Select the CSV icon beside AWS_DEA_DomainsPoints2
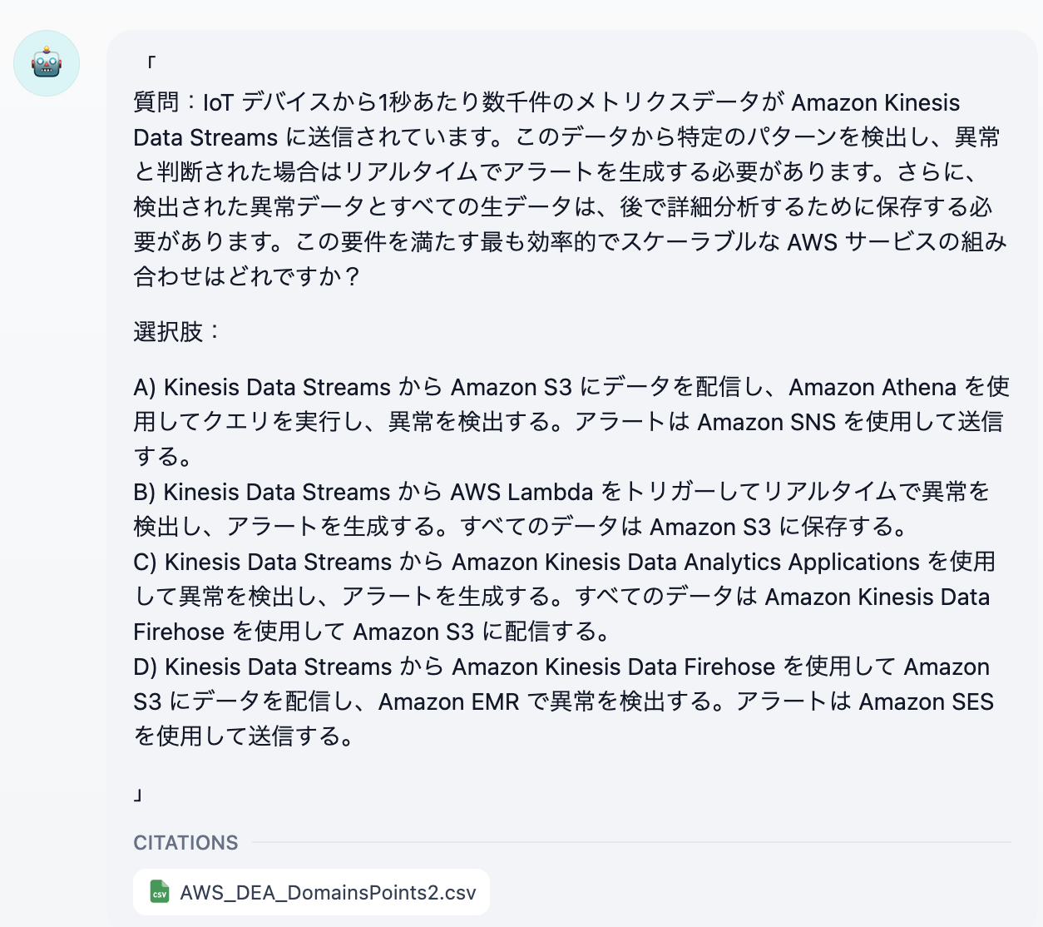Screen dimensions: 1043x927 point(161,891)
